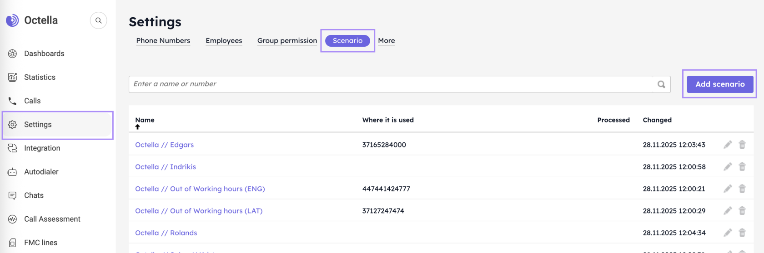Screen dimensions: 764x253
Task: Click the Statistics chart icon
Action: (13, 77)
